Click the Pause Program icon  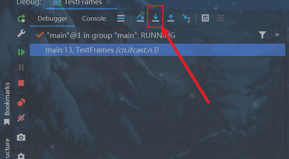pos(21,68)
